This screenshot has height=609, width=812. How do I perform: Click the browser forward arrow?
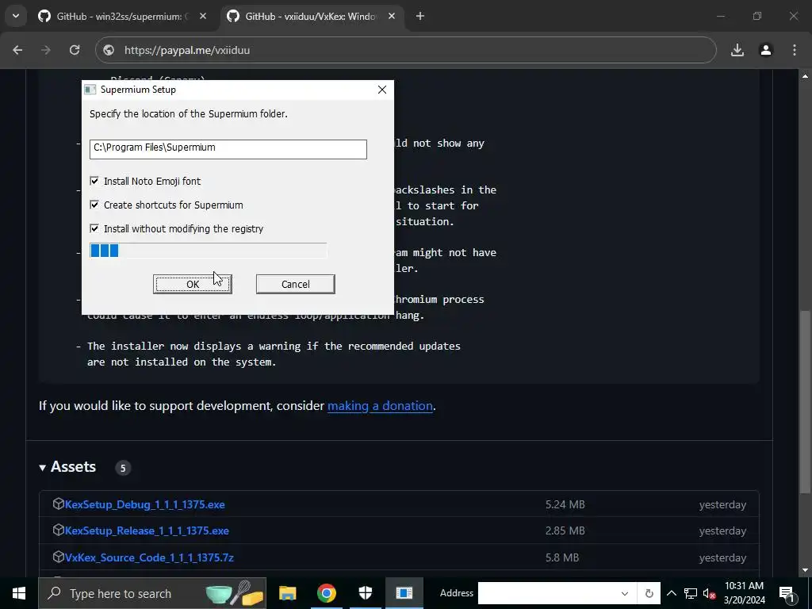[x=46, y=50]
